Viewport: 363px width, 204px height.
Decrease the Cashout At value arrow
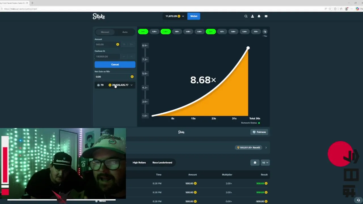[124, 57]
